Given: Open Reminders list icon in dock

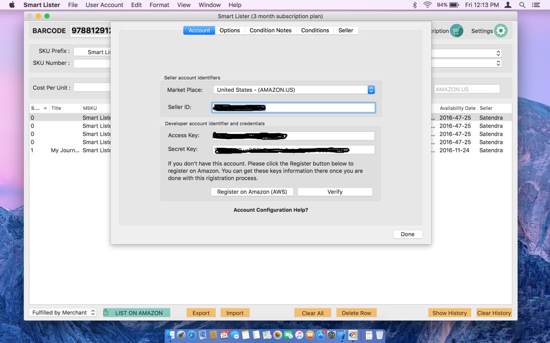Looking at the screenshot, I should tap(256, 335).
